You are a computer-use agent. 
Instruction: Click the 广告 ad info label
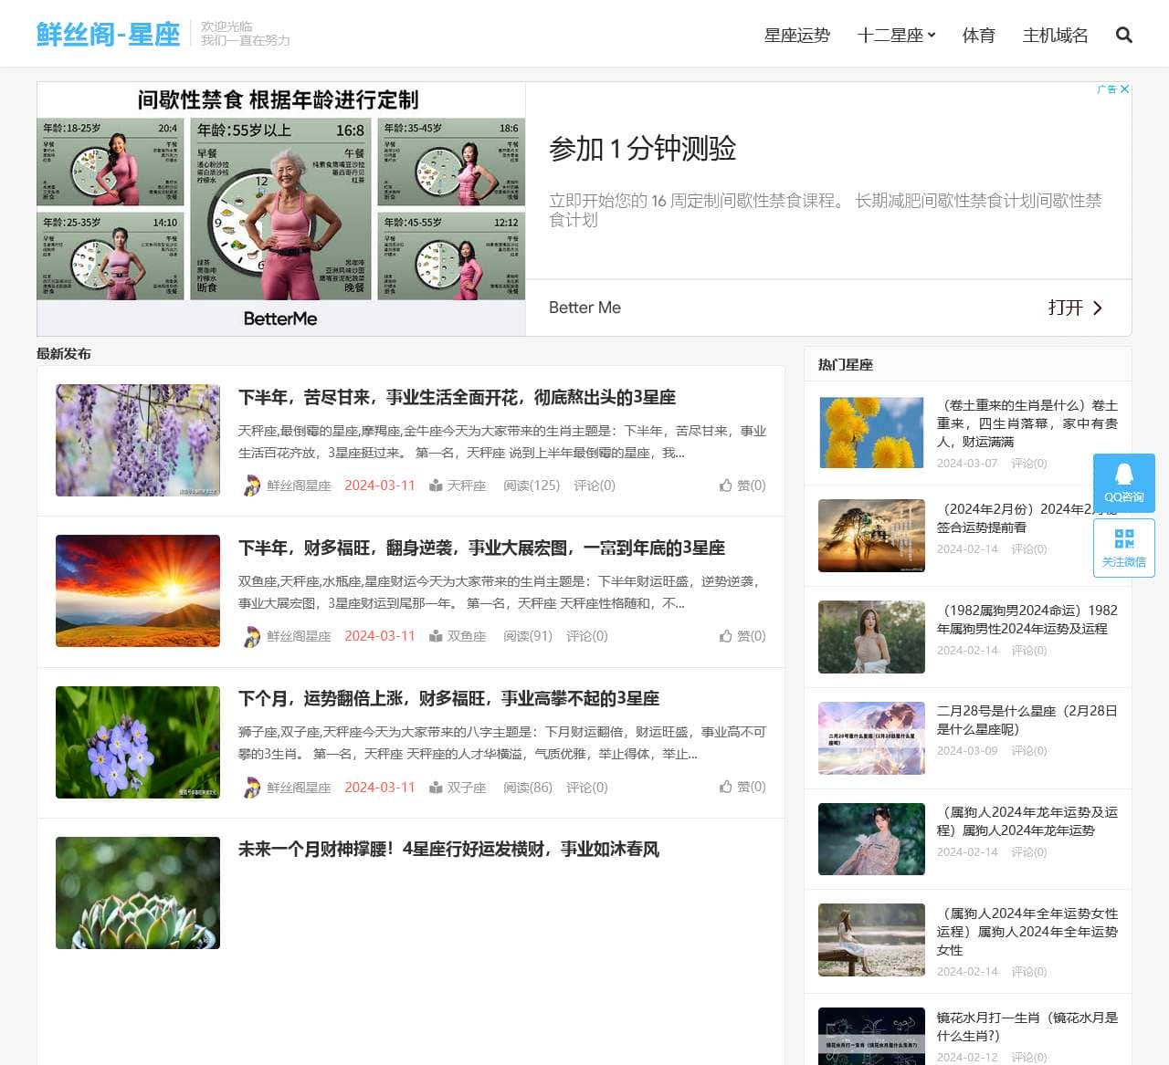click(x=1107, y=89)
